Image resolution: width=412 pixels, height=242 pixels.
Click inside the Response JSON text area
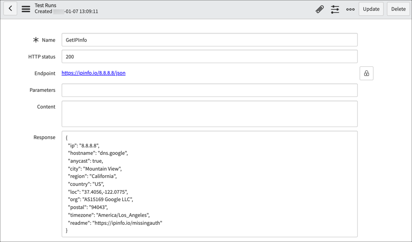210,184
